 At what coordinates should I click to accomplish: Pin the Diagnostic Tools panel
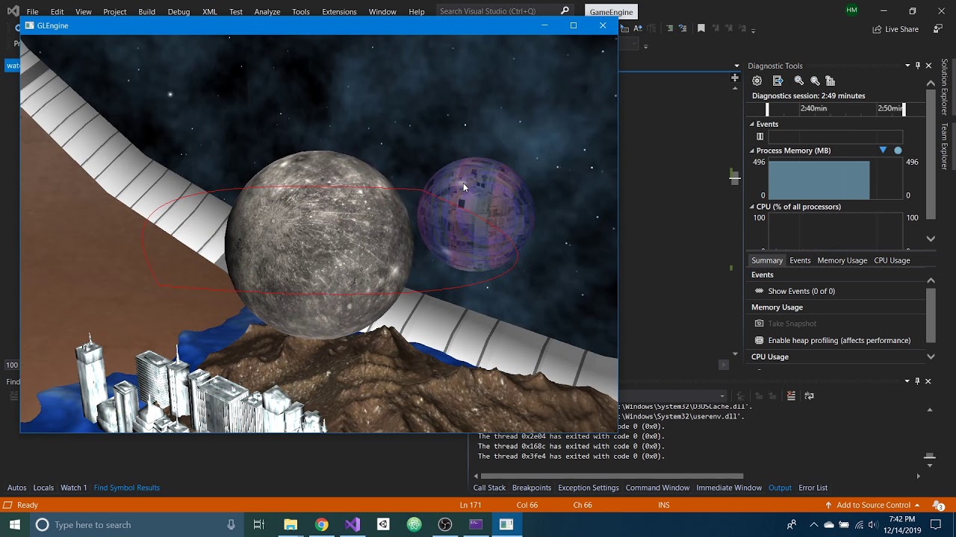[x=918, y=66]
